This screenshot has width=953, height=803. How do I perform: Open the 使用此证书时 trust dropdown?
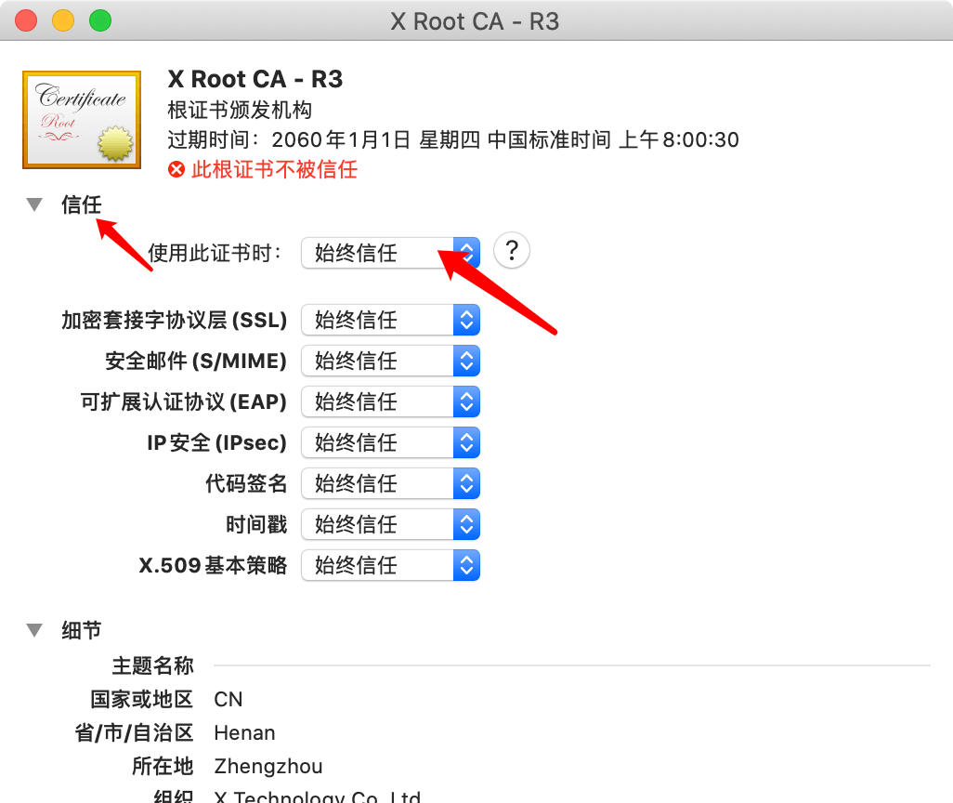tap(390, 253)
